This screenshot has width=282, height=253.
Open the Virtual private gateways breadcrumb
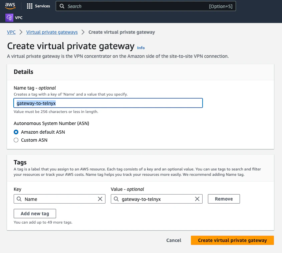[52, 32]
